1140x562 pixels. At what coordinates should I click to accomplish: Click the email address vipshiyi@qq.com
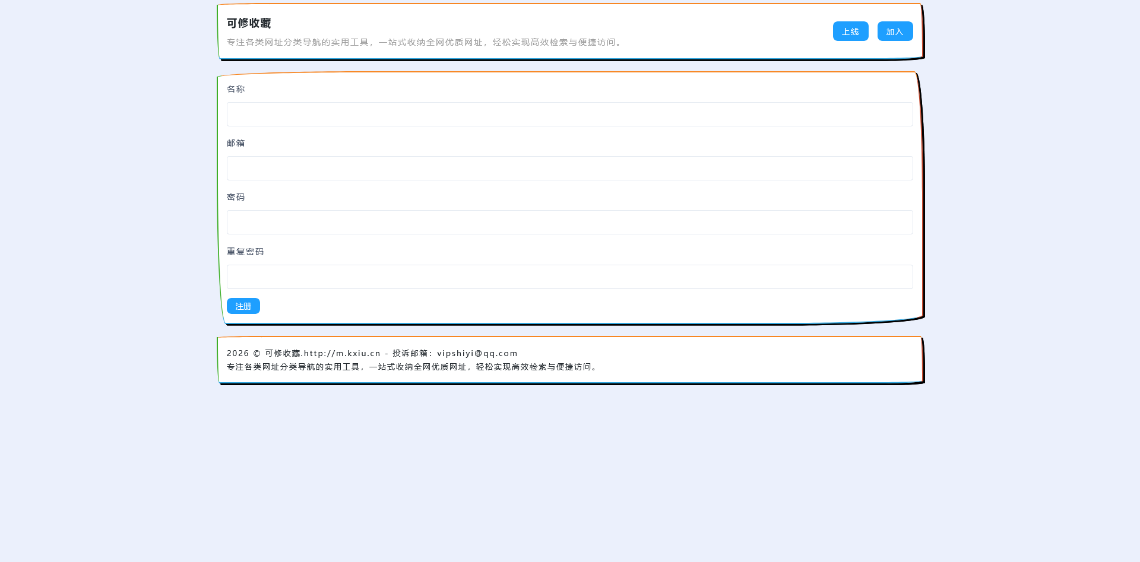click(476, 353)
